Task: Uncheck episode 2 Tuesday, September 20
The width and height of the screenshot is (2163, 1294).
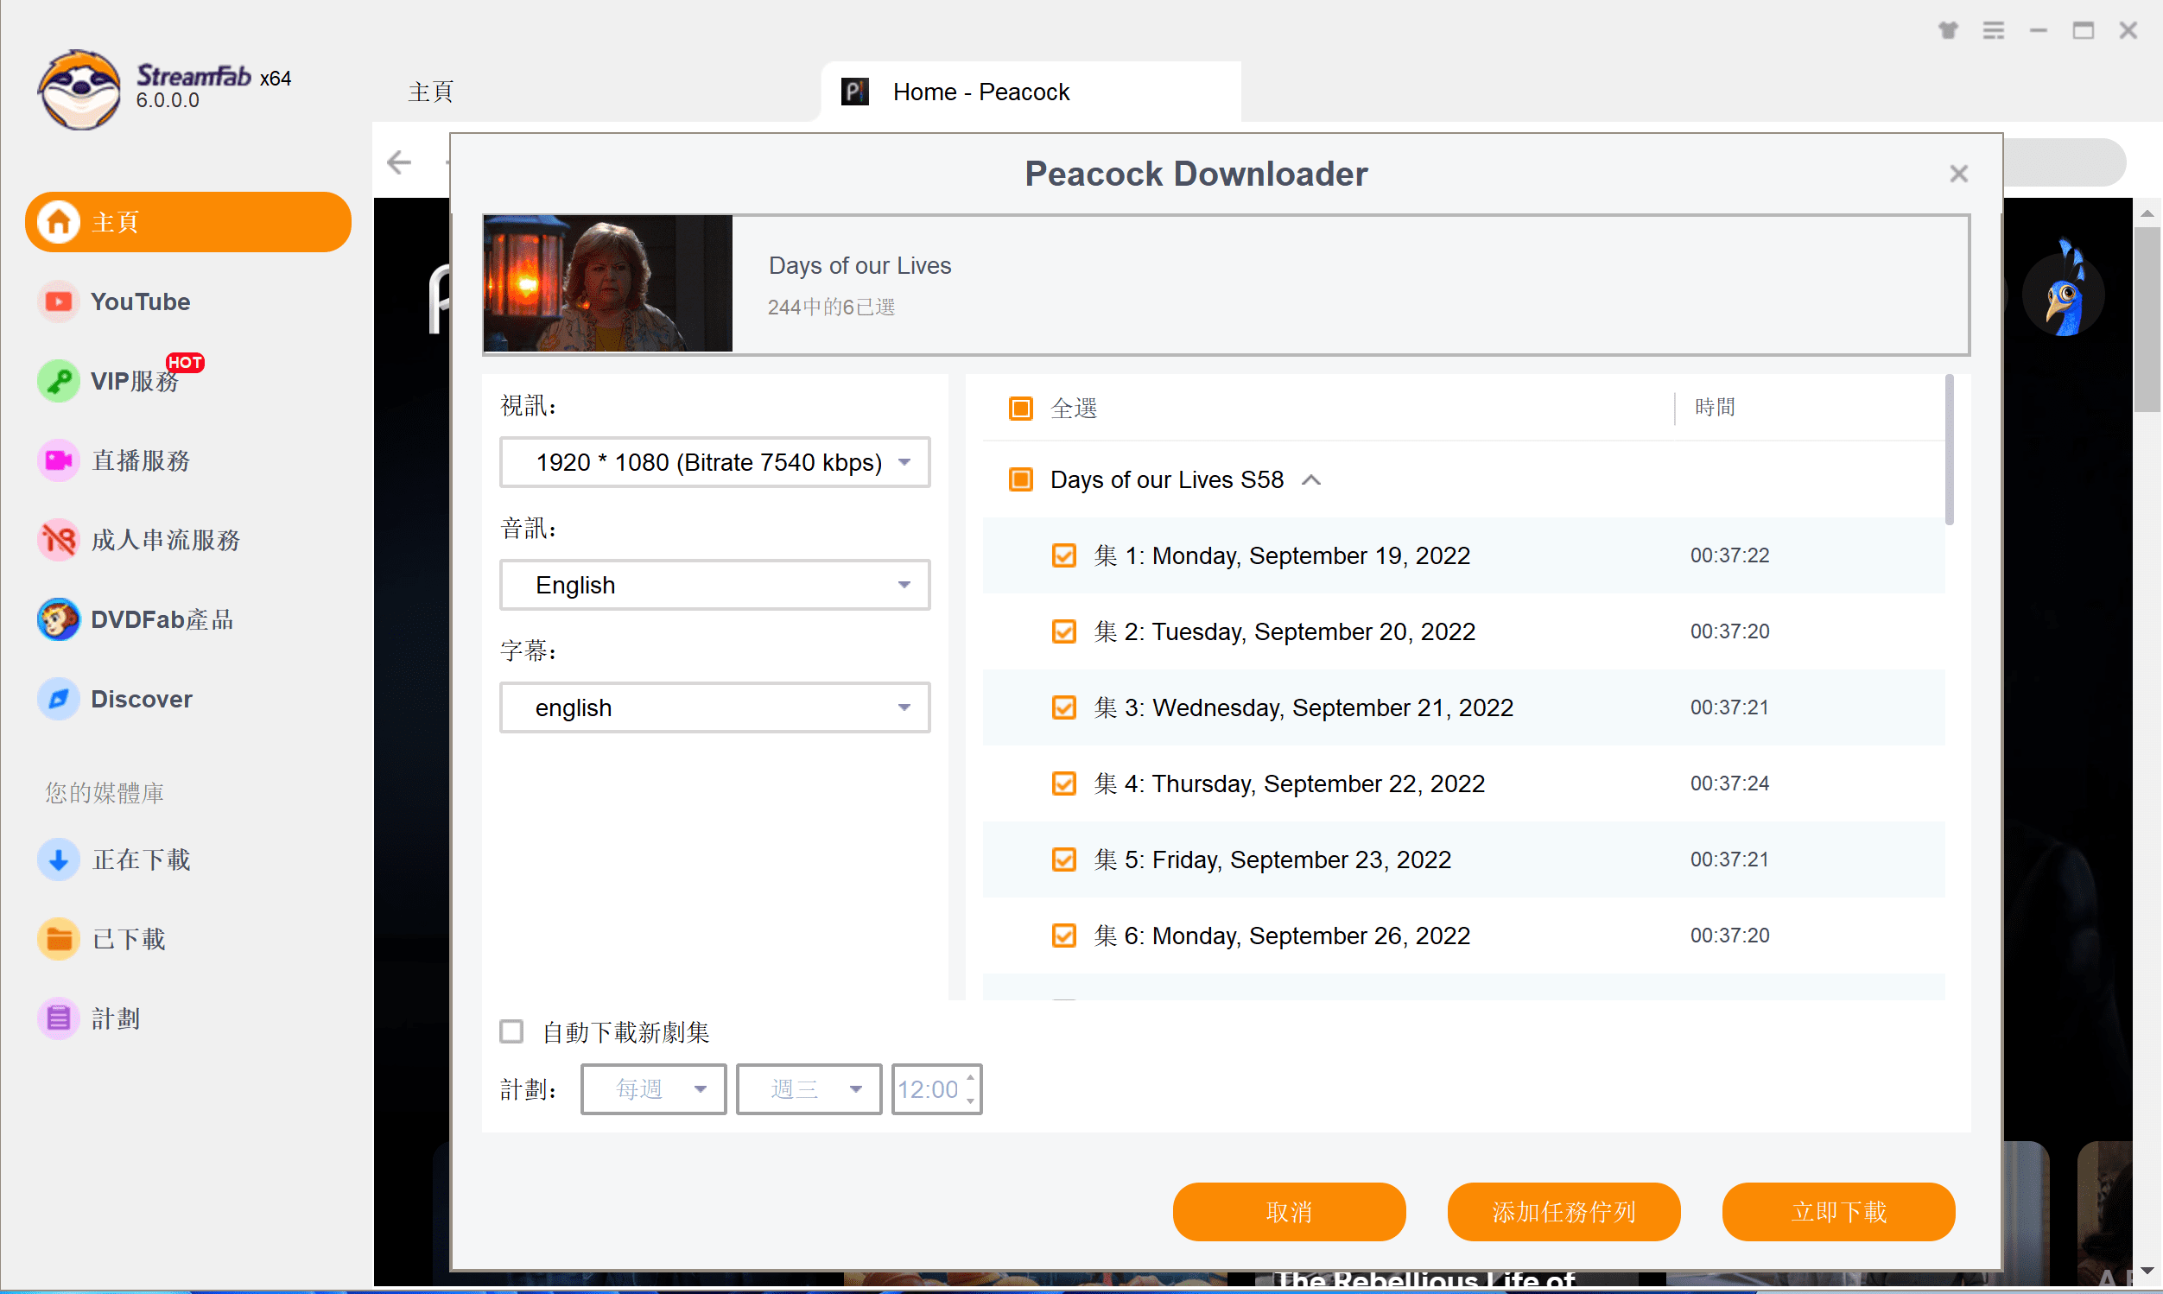Action: pos(1063,631)
